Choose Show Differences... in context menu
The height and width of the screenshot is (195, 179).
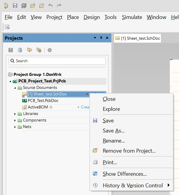[131, 174]
